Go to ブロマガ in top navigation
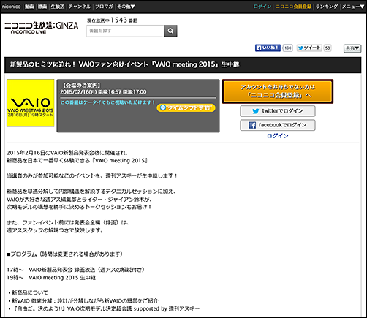Image resolution: width=367 pixels, height=318 pixels. 104,7
